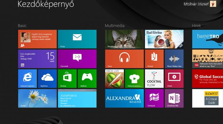Open the People notification tile
Screen dimensions: 223x124
click(x=37, y=39)
